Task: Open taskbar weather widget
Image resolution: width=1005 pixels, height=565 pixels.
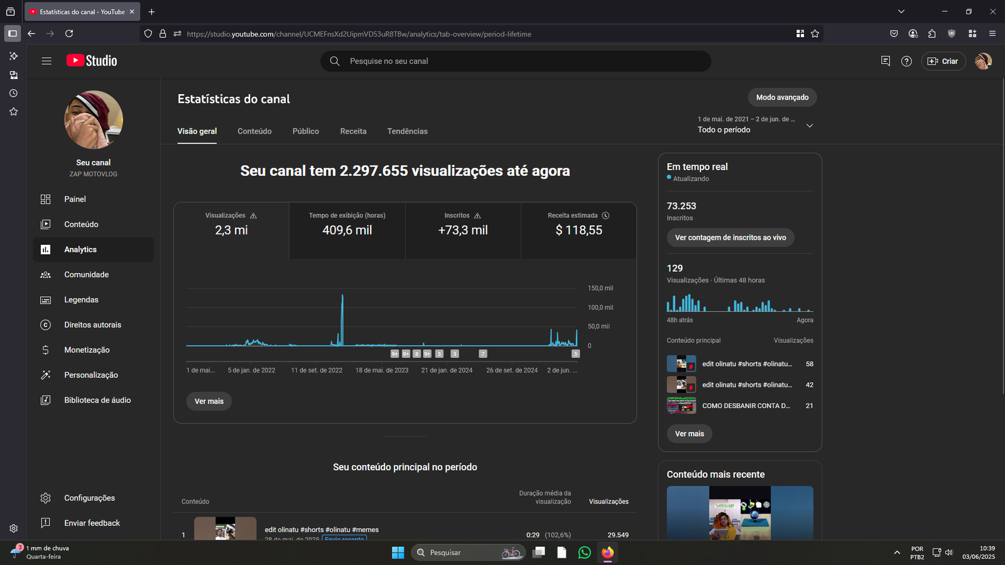Action: tap(41, 552)
